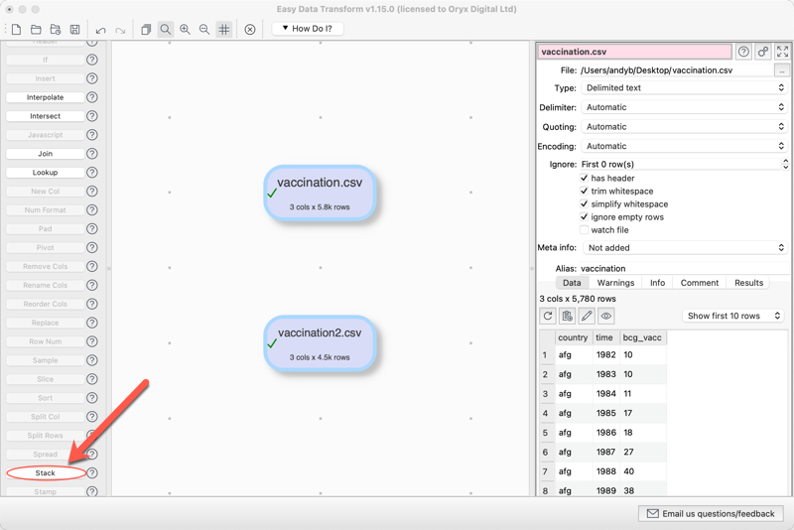
Task: Click the save (floppy disk) toolbar icon
Action: pos(74,30)
